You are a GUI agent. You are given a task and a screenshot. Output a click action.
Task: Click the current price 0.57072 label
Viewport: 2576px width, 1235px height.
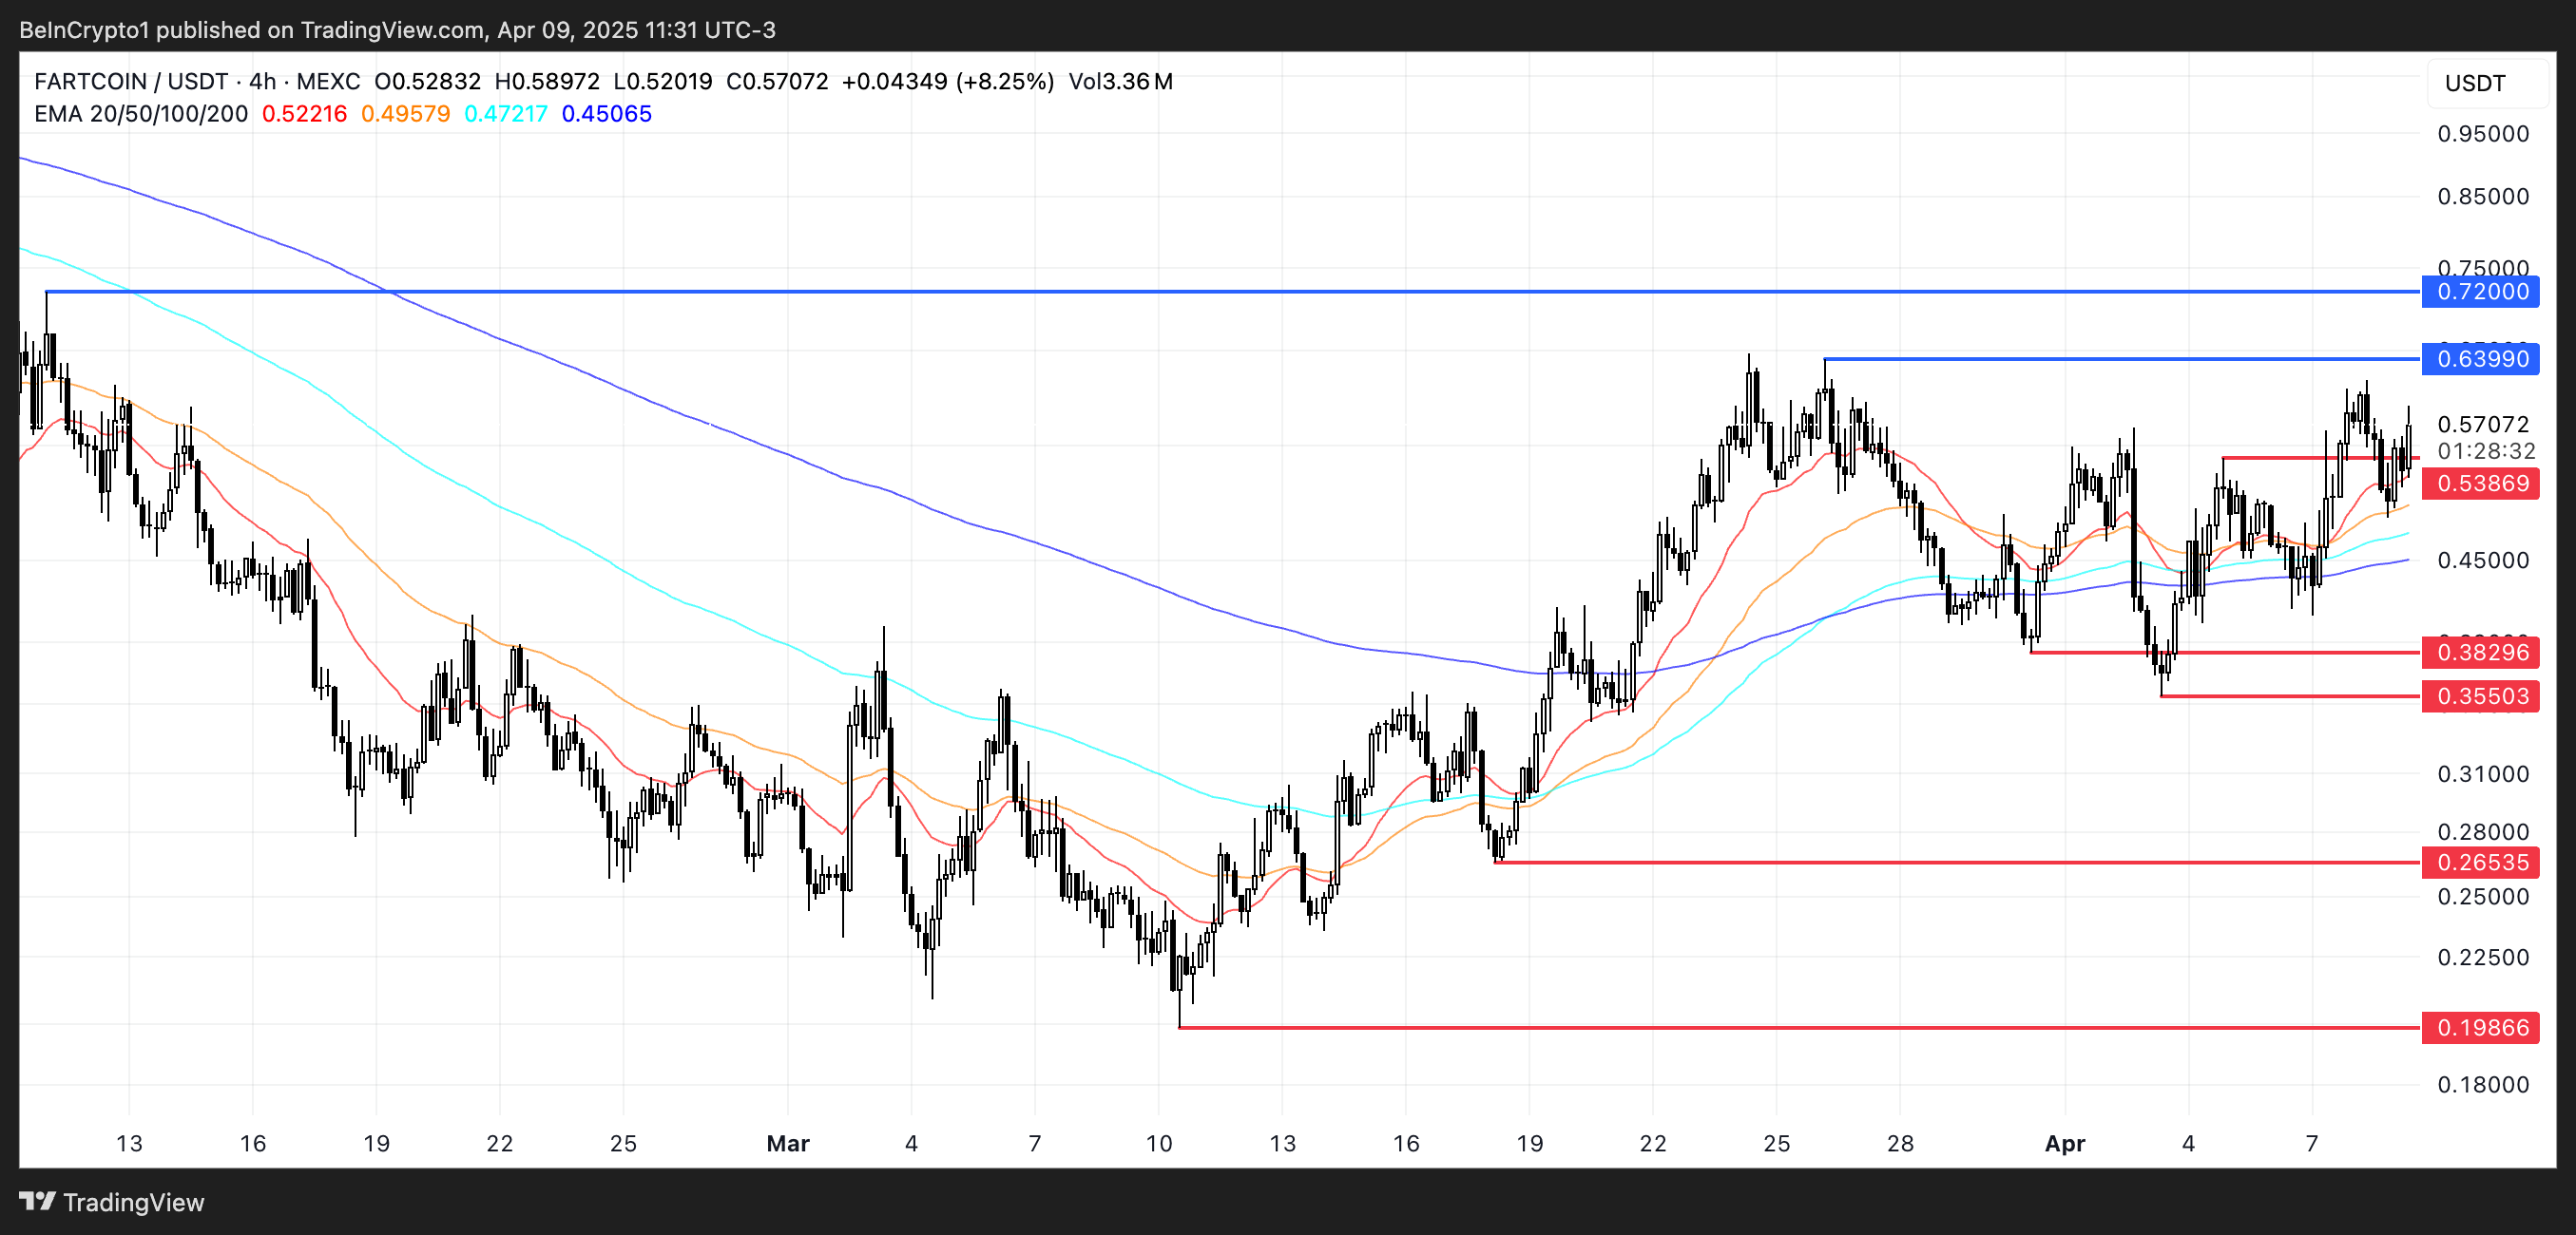click(2481, 425)
